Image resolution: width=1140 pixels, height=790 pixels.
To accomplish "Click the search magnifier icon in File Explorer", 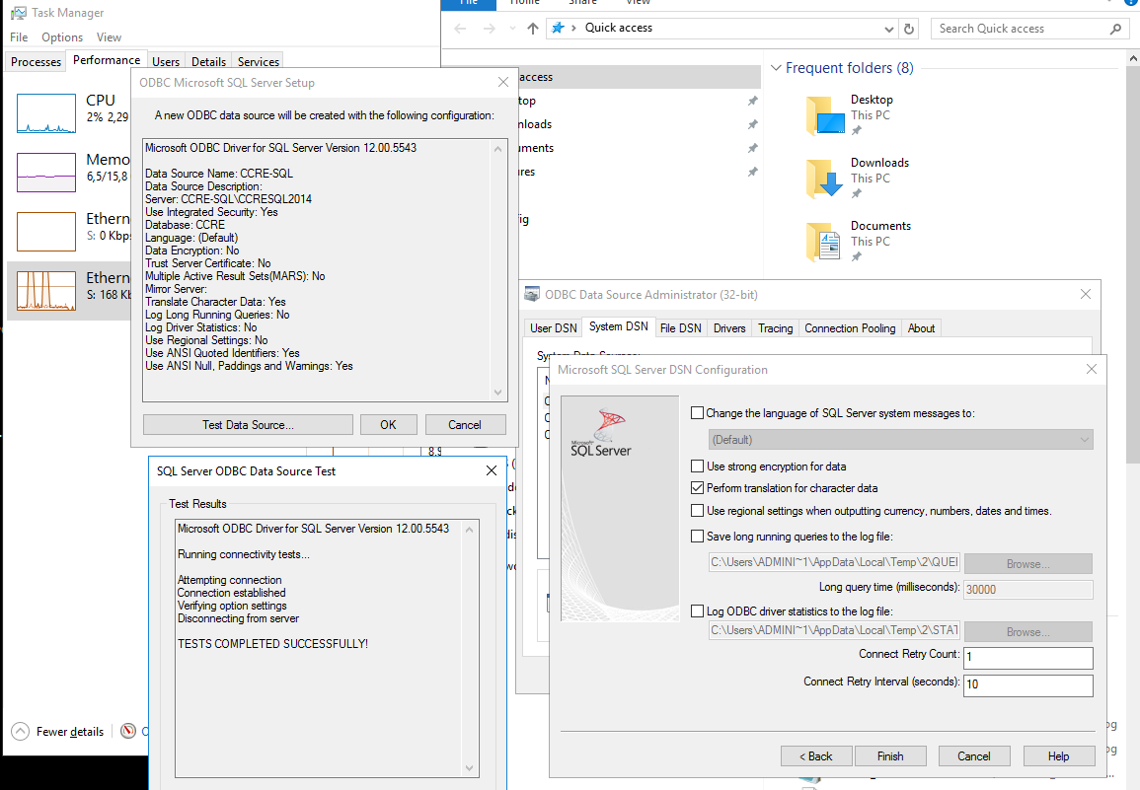I will click(1116, 29).
